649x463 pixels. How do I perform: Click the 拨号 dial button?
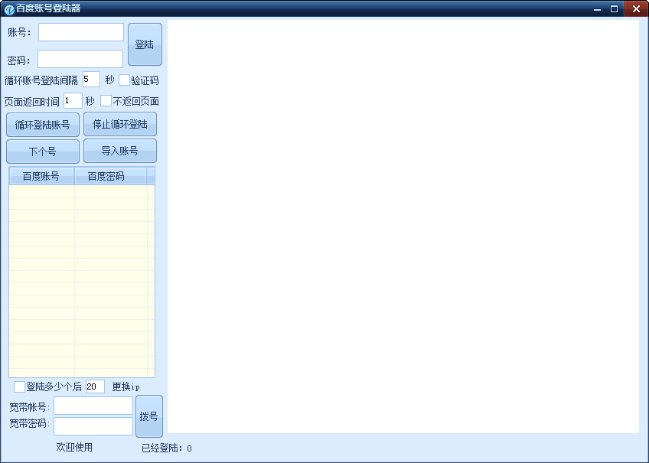point(149,416)
